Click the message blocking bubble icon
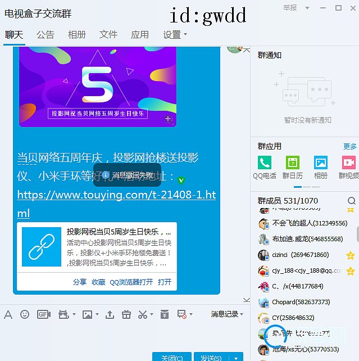 pos(181,314)
